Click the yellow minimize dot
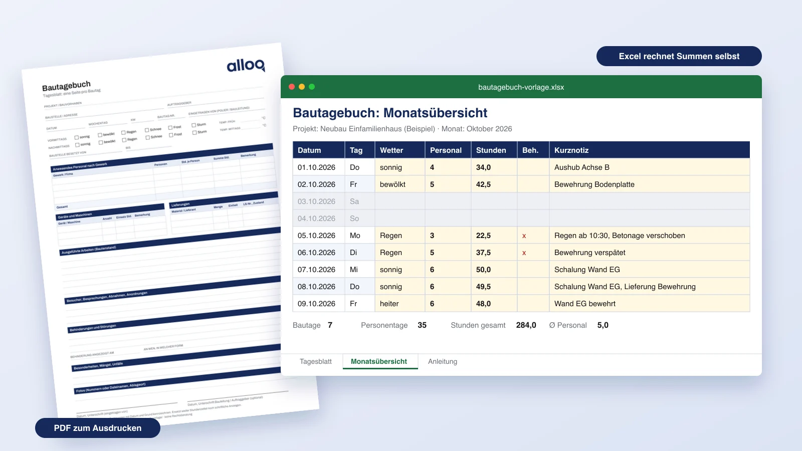The image size is (802, 451). pos(302,87)
